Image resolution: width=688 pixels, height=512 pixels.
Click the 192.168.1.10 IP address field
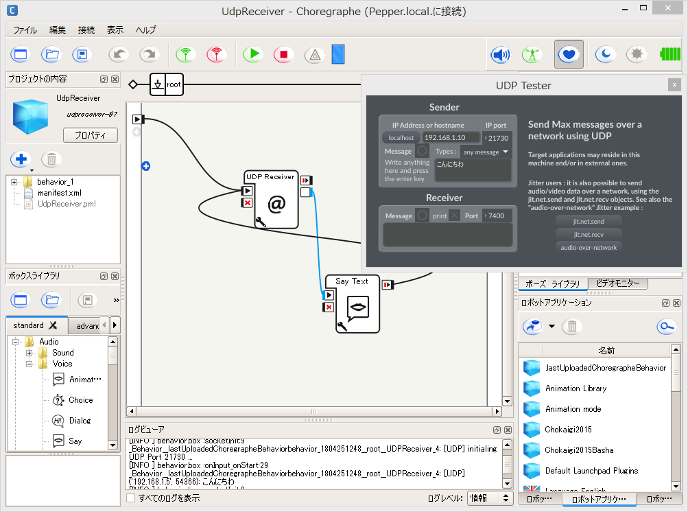(451, 137)
